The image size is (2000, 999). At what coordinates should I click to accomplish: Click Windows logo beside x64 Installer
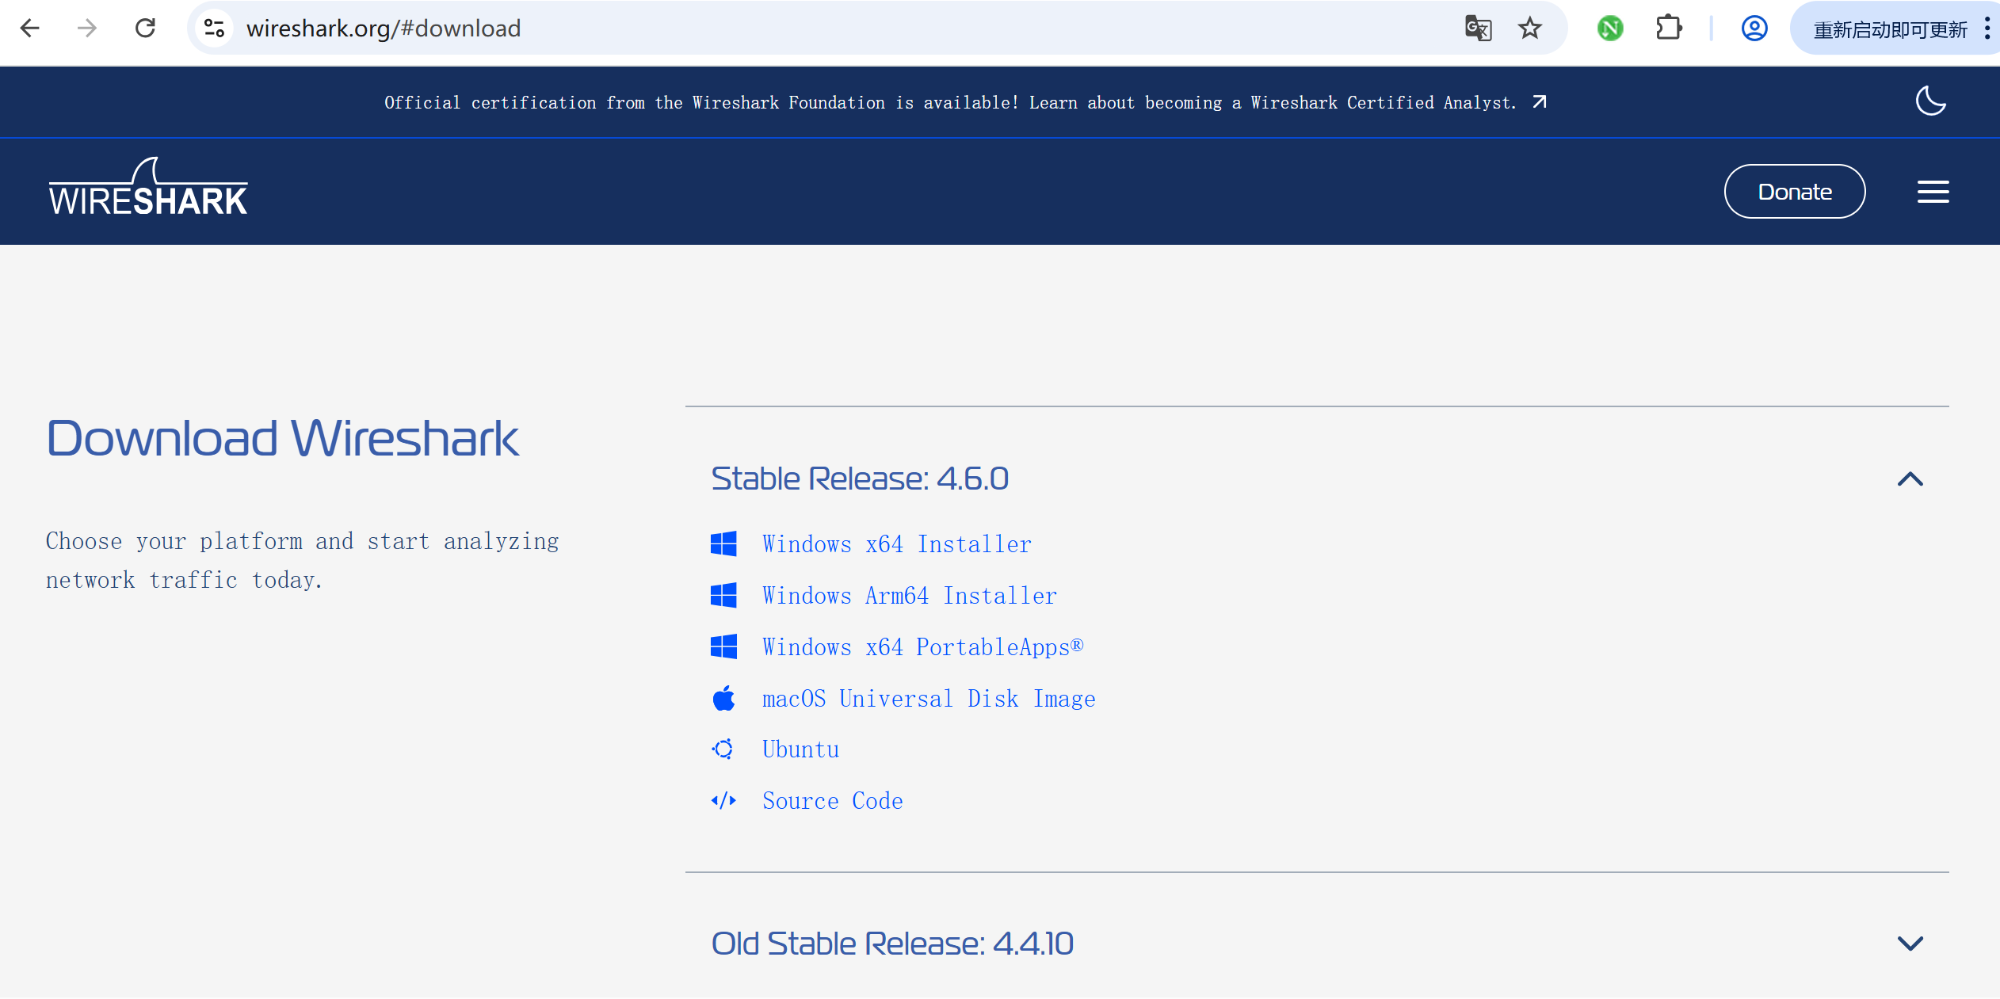click(723, 544)
